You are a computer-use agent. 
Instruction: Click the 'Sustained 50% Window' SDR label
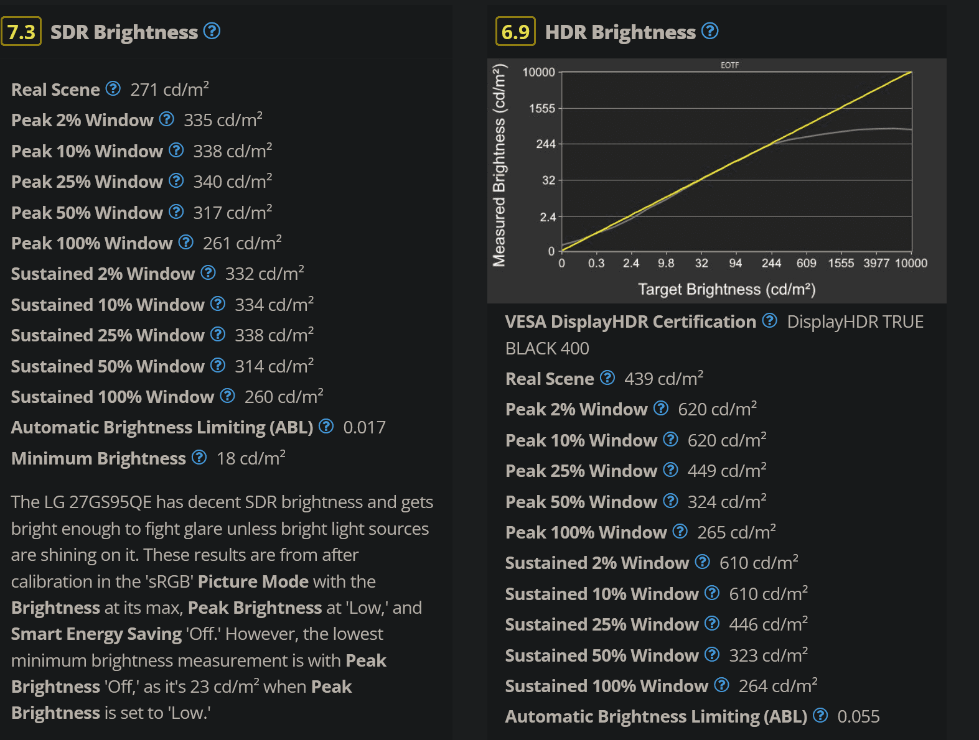click(x=108, y=366)
